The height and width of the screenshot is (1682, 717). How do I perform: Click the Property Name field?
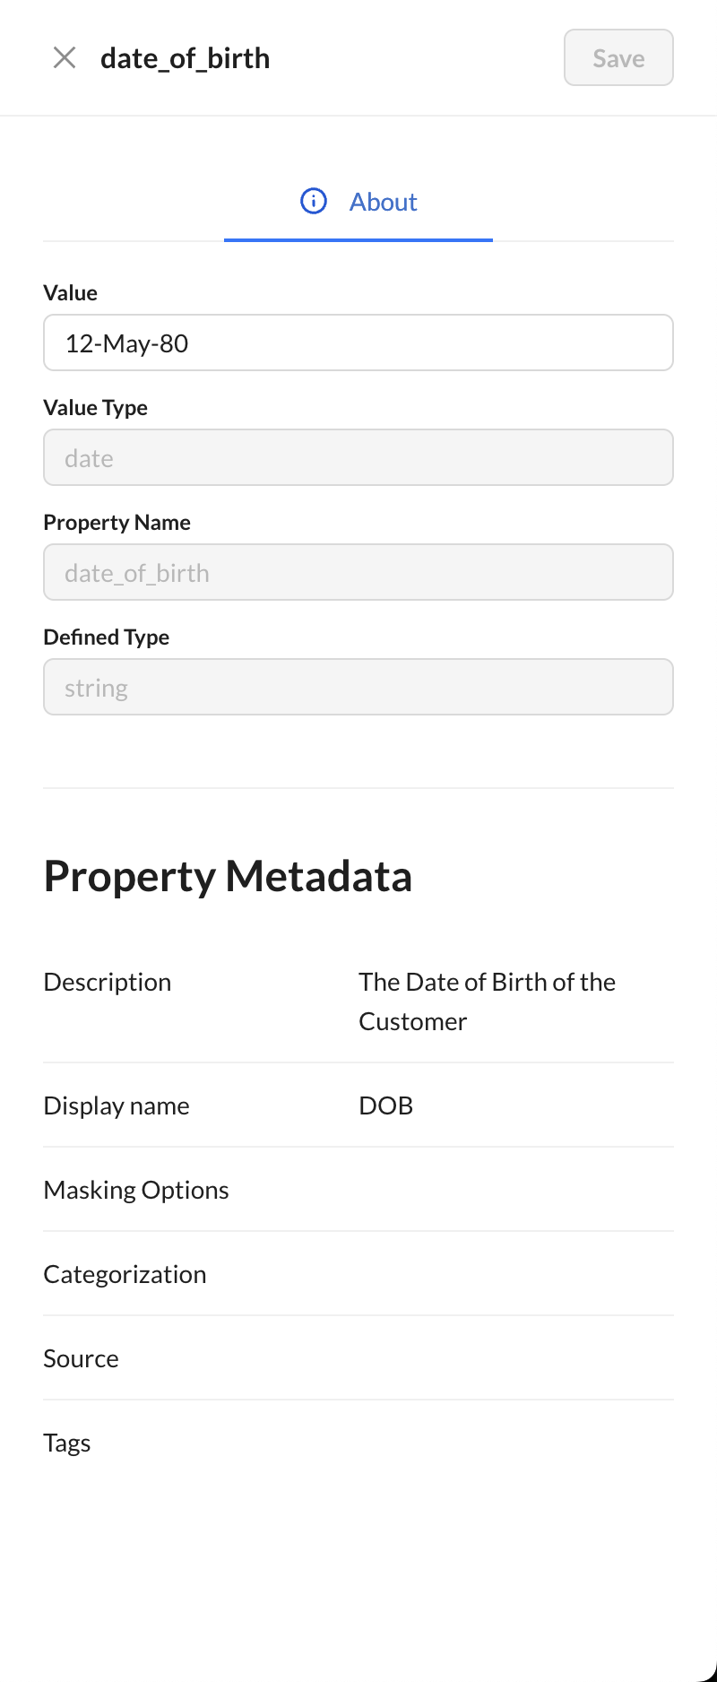tap(358, 573)
